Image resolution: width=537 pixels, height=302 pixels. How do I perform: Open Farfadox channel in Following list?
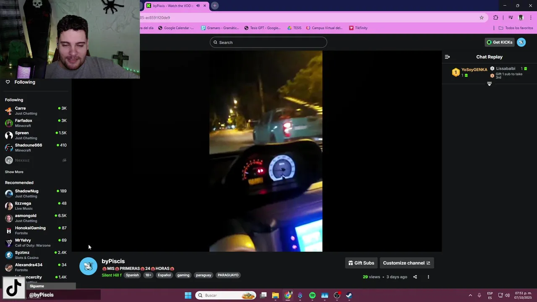(x=36, y=123)
